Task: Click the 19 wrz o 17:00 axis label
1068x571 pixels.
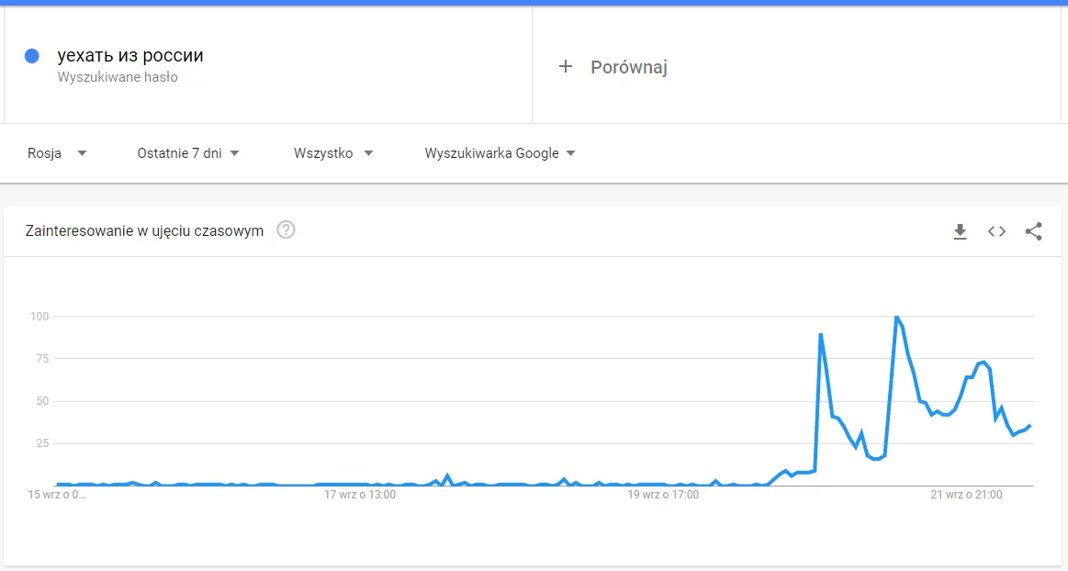Action: pos(663,495)
